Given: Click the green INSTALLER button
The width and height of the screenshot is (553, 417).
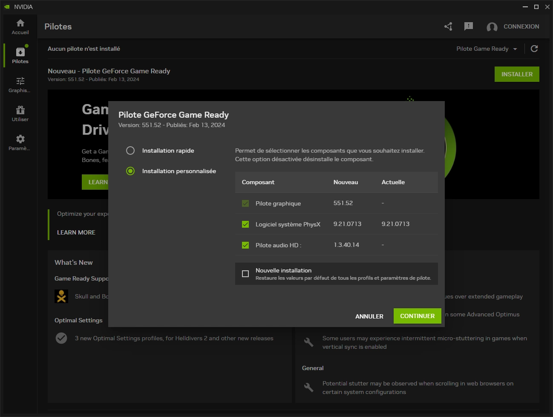Looking at the screenshot, I should (x=517, y=74).
